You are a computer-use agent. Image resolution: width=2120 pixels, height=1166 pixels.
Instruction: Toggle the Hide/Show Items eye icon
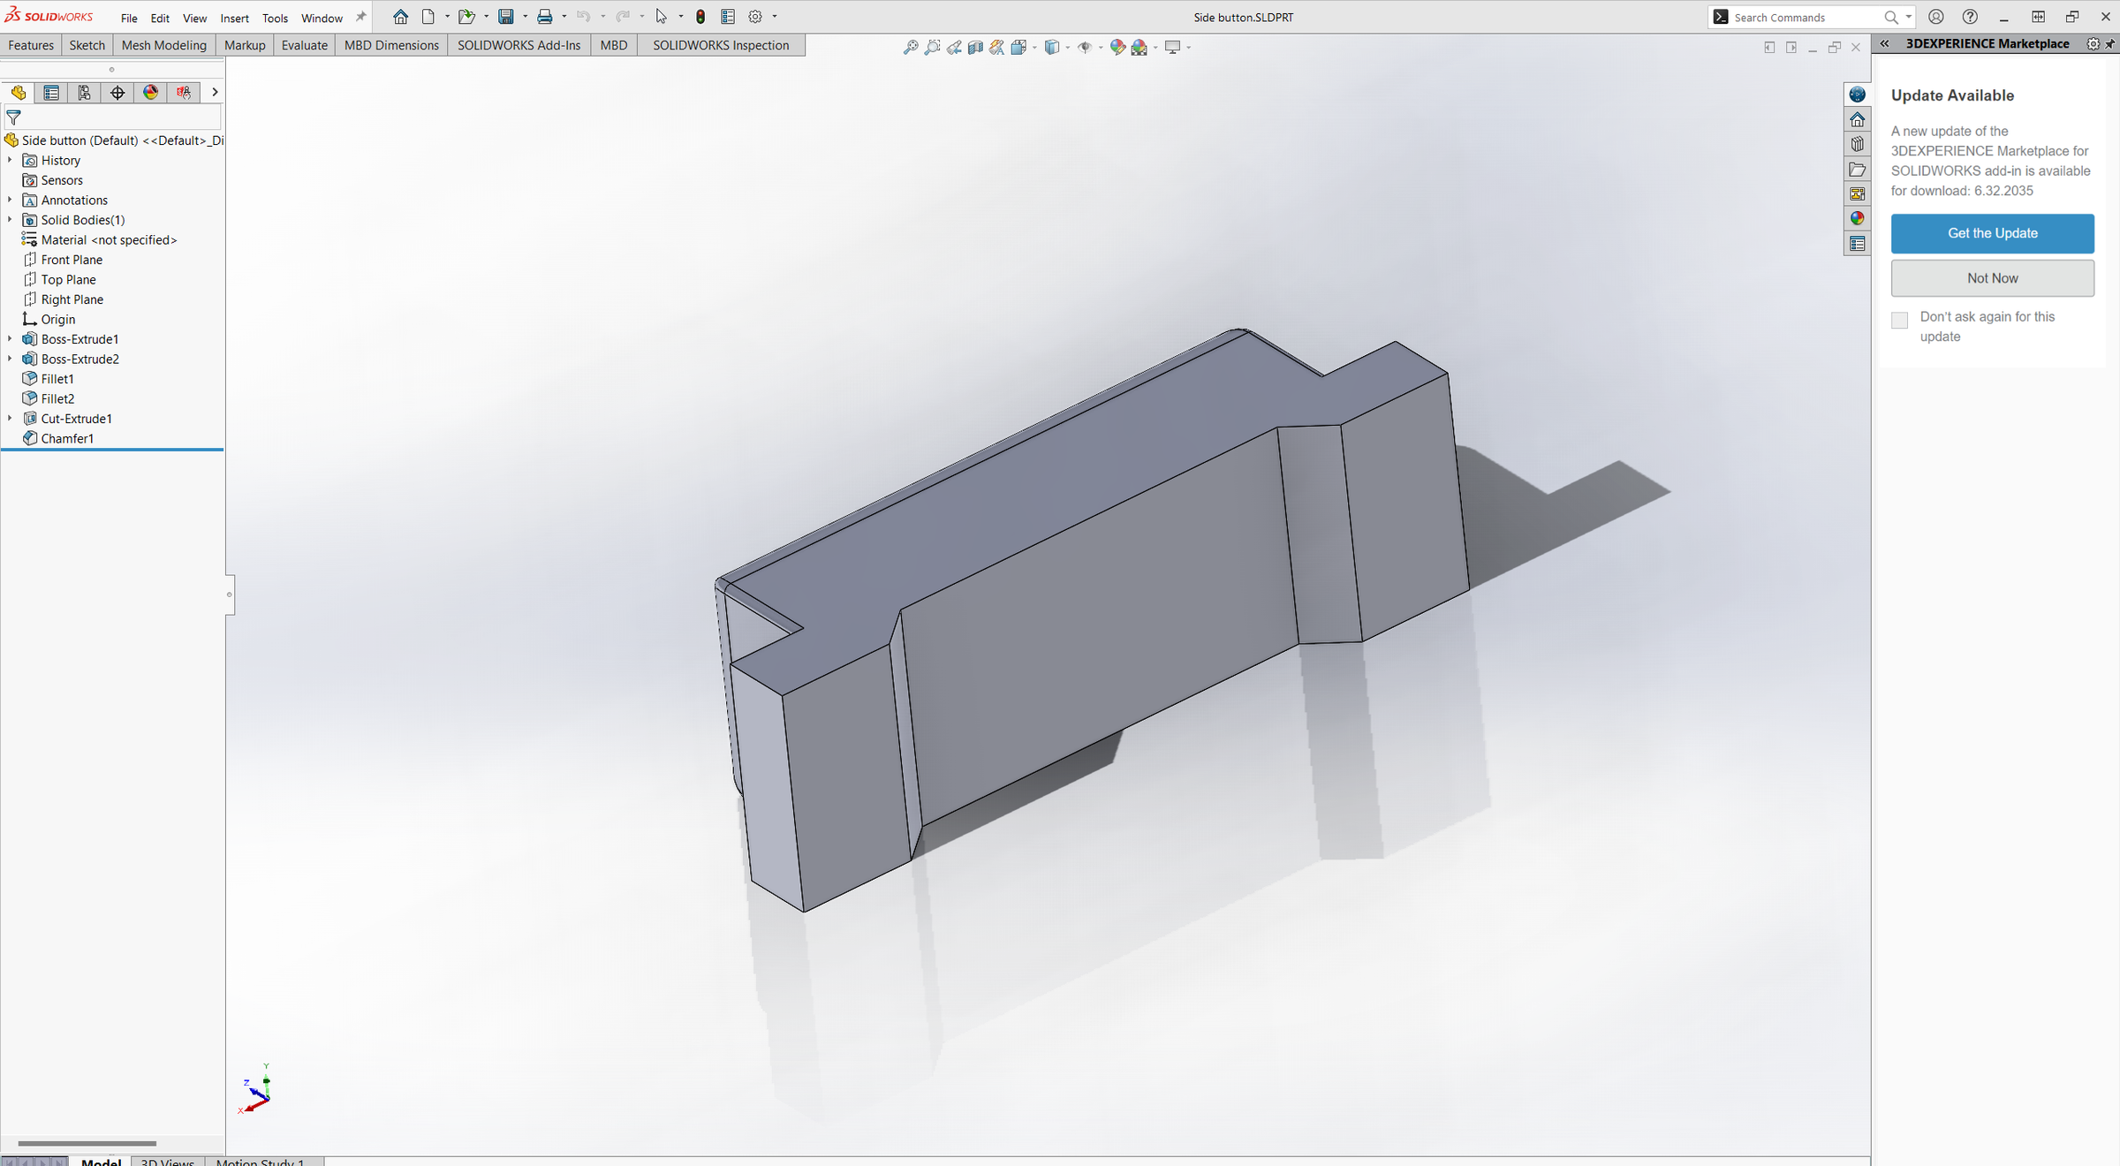point(1085,47)
